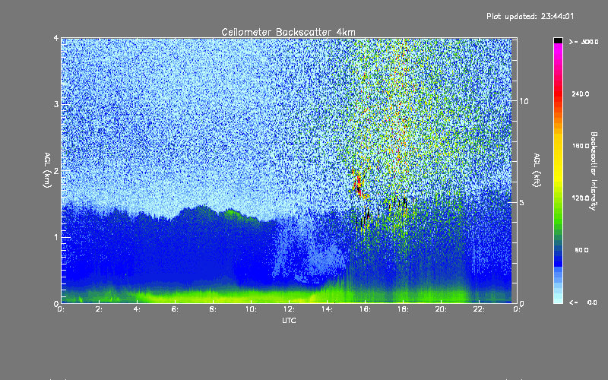Click the "60.0" colorbar label
The image size is (608, 380).
(581, 251)
